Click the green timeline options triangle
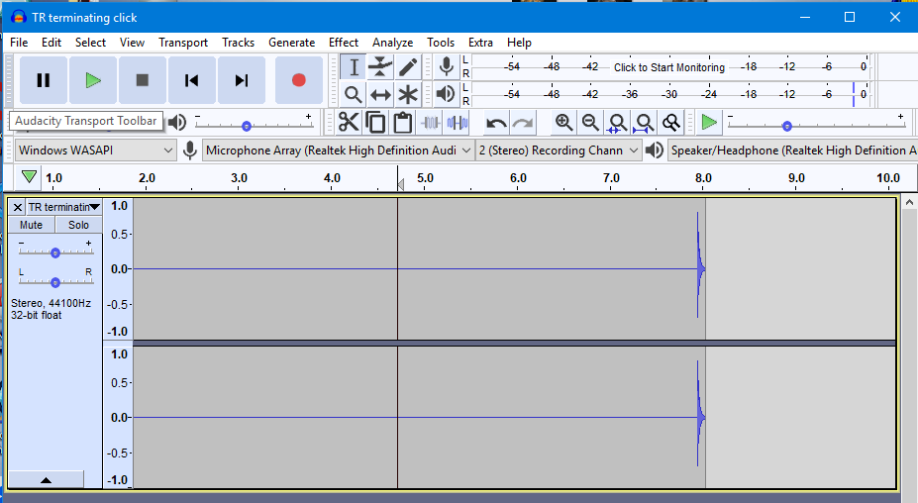The width and height of the screenshot is (918, 503). click(29, 177)
